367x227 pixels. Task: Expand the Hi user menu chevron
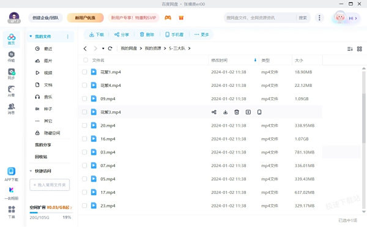click(356, 18)
